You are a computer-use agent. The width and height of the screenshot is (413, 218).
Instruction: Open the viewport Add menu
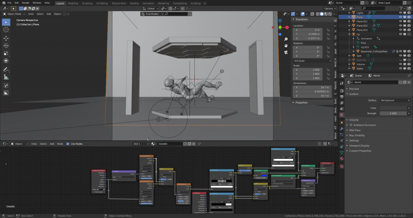[x=49, y=14]
